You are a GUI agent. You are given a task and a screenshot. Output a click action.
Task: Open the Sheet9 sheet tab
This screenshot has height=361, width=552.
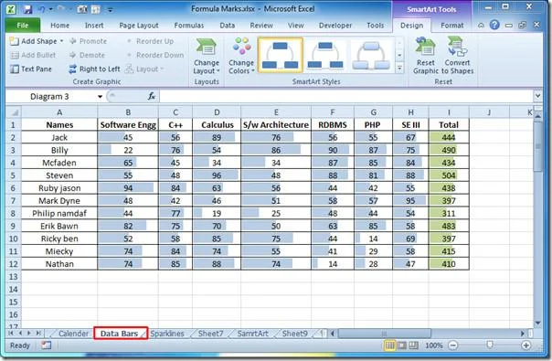pos(295,334)
